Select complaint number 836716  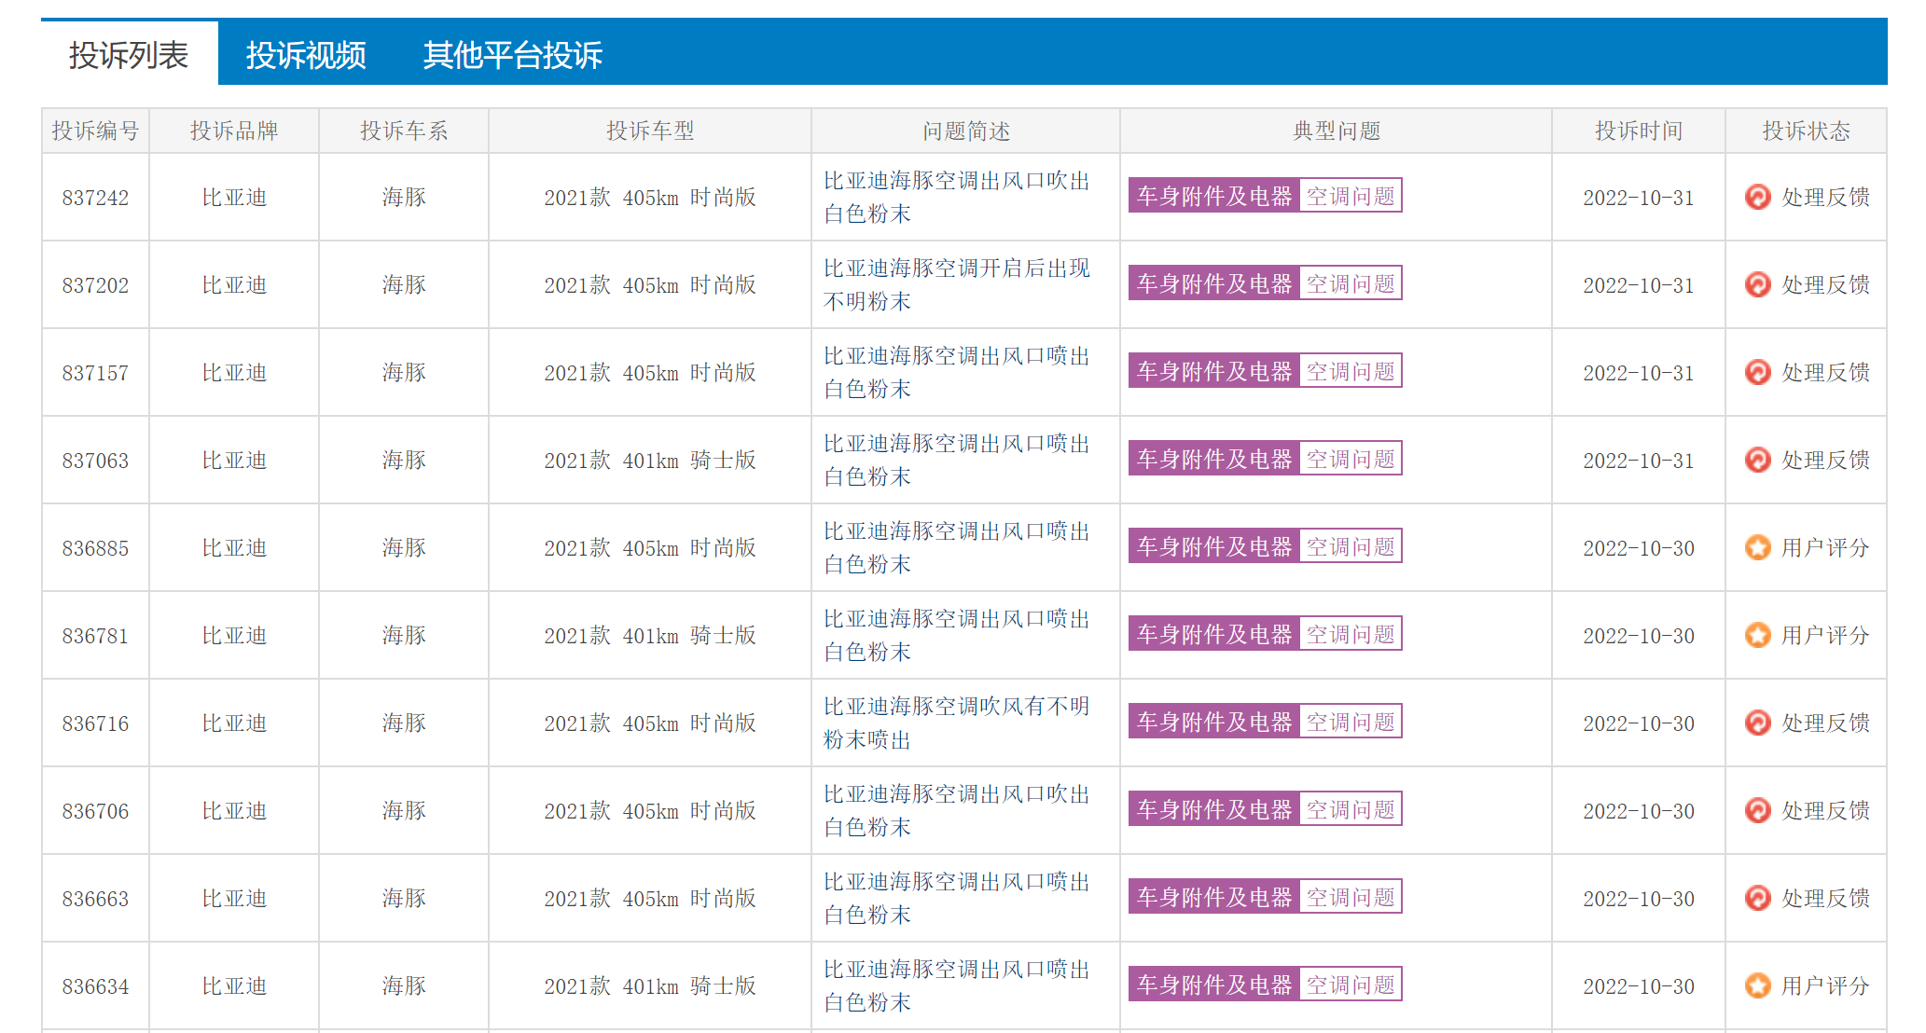tap(95, 723)
